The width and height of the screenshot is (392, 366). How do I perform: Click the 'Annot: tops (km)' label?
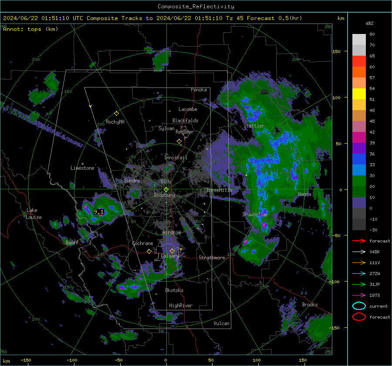pos(31,29)
